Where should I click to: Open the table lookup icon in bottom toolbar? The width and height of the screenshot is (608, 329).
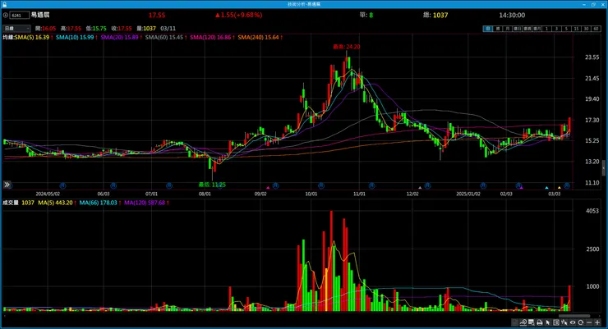click(532, 322)
